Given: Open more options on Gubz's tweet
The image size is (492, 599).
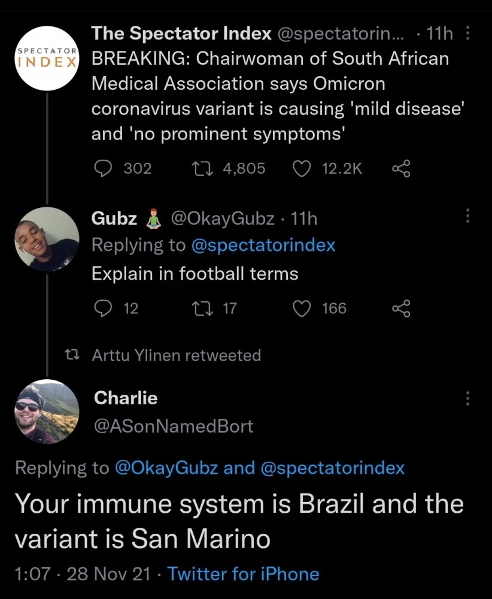Looking at the screenshot, I should pos(468,217).
